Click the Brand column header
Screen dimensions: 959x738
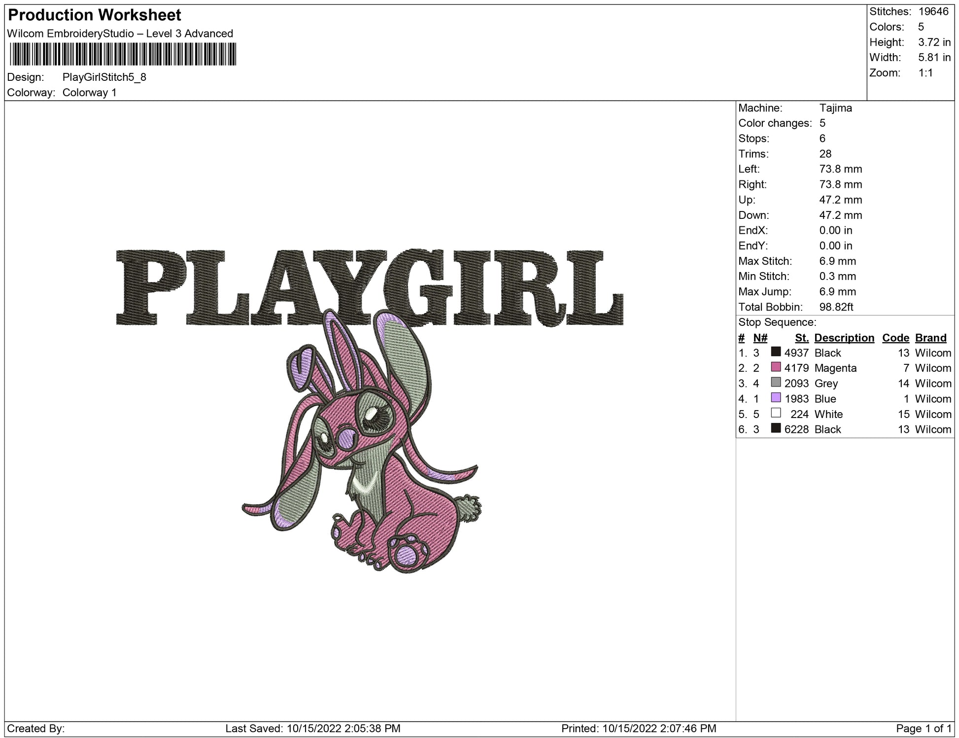click(930, 338)
